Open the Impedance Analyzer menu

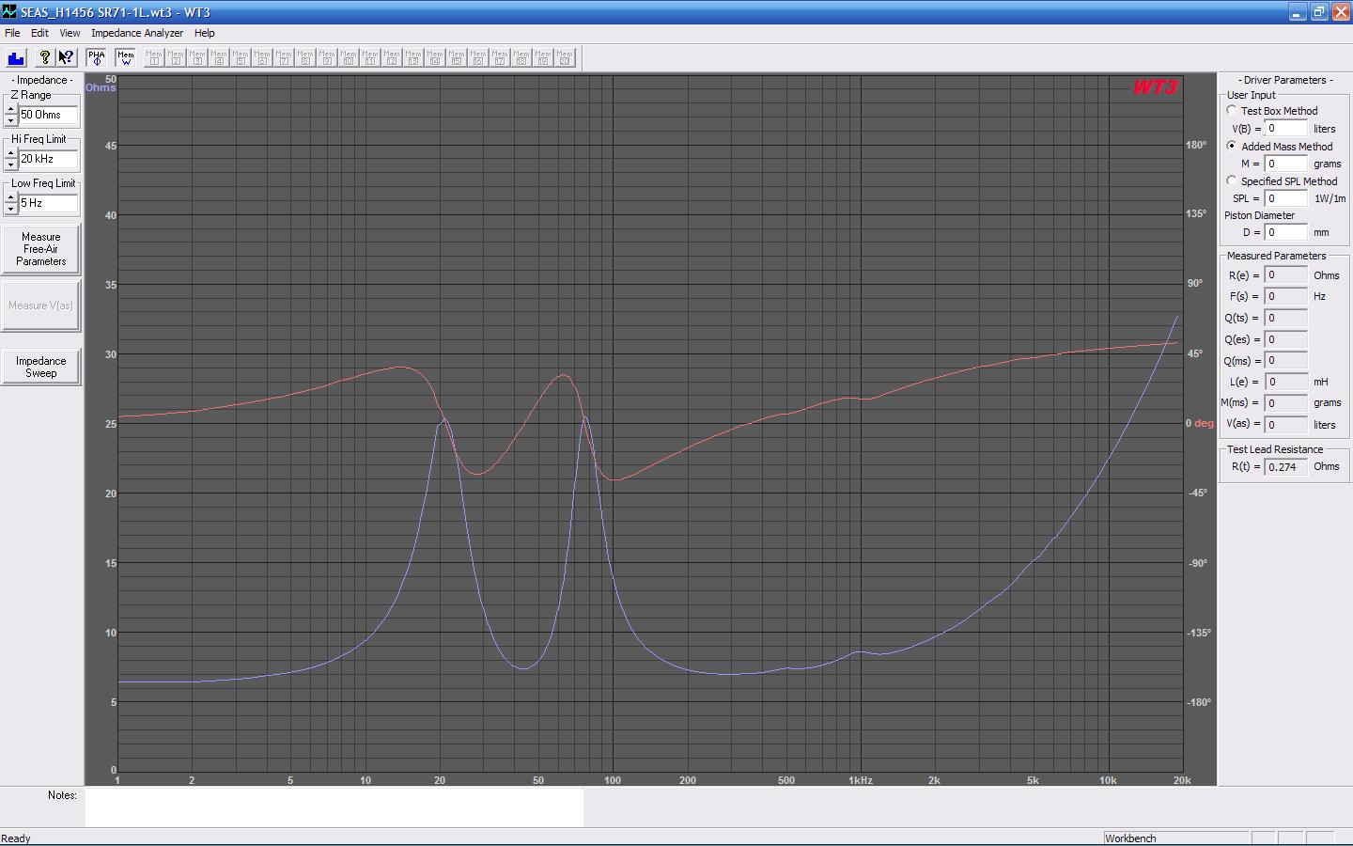point(137,33)
